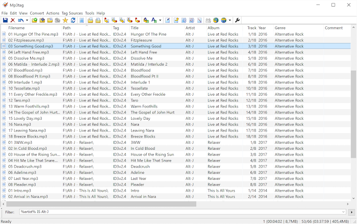Click the file icon beside 01 Hunger Of The Pine.mp3

tap(4, 34)
